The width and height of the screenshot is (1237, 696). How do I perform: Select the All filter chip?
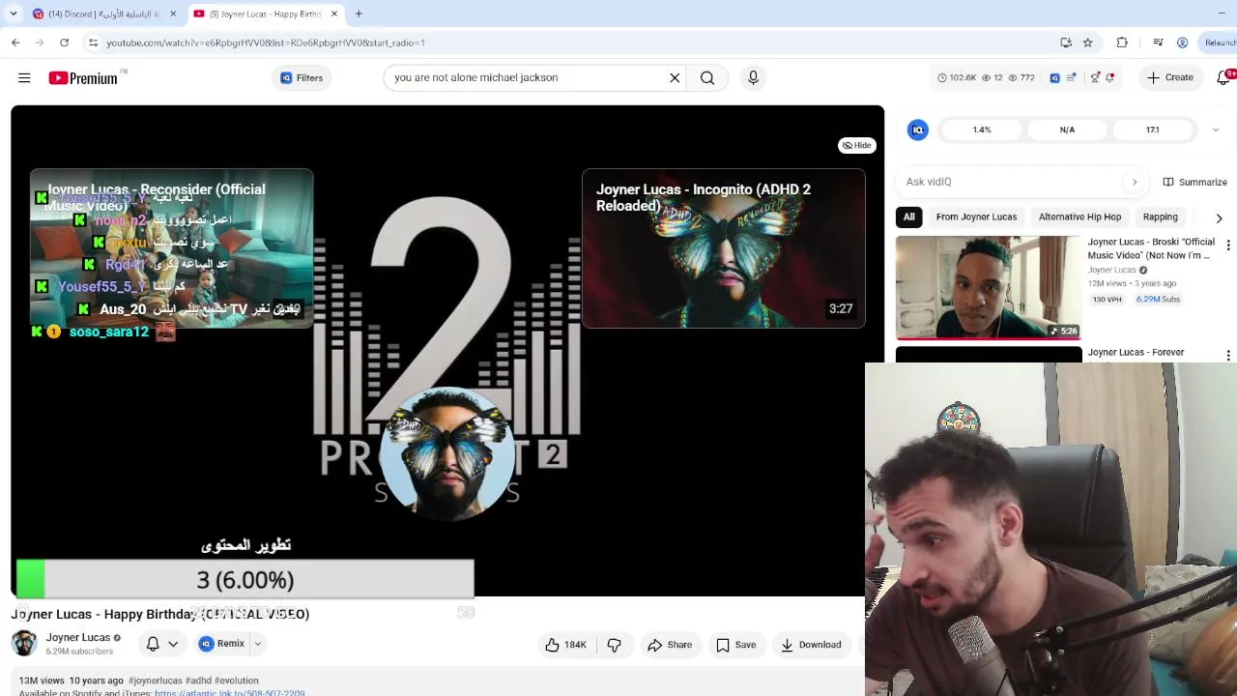click(908, 217)
